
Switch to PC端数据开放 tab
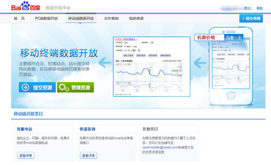47,18
